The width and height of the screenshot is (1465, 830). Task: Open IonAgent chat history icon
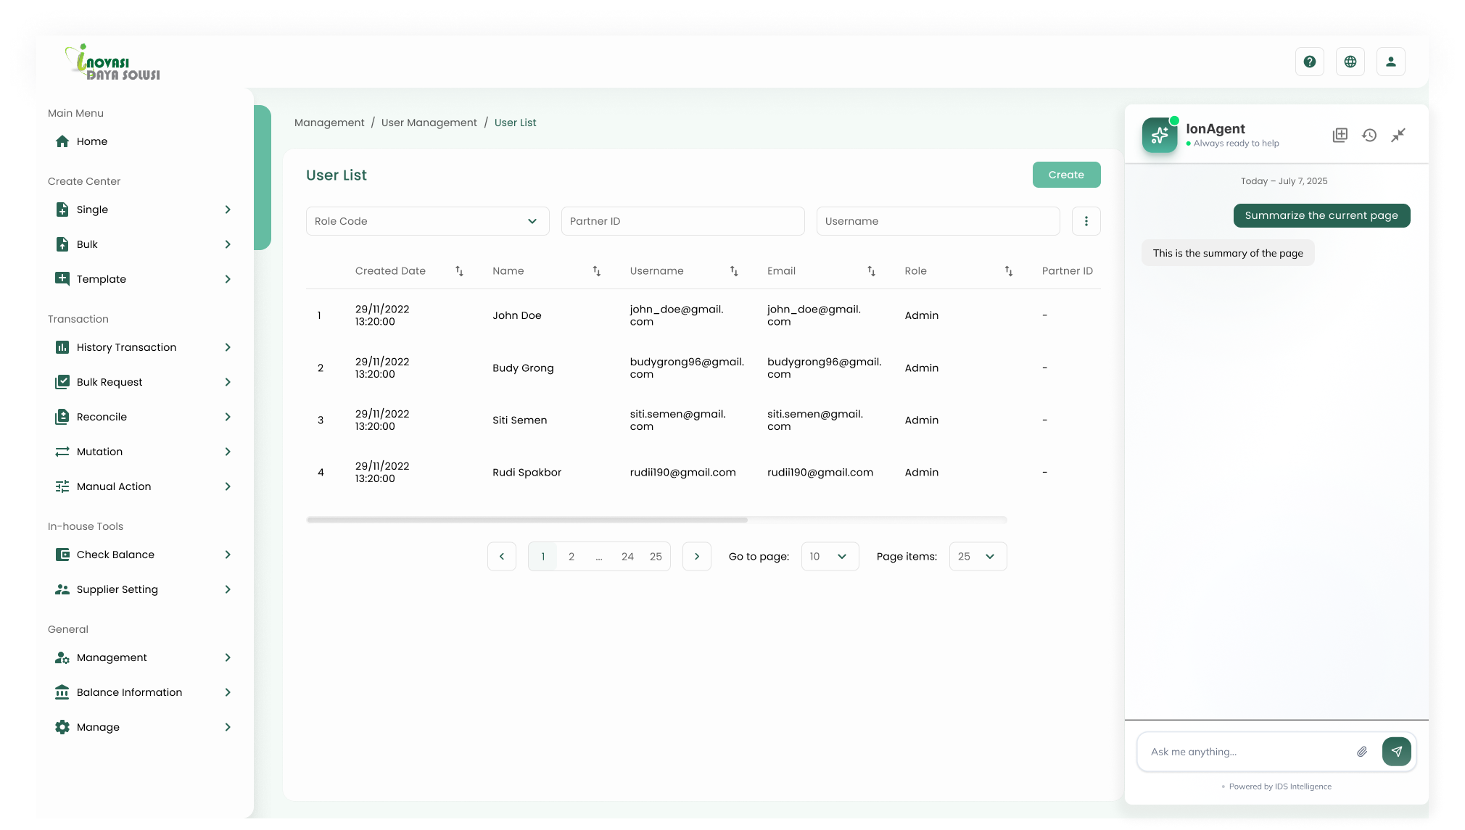pos(1369,135)
